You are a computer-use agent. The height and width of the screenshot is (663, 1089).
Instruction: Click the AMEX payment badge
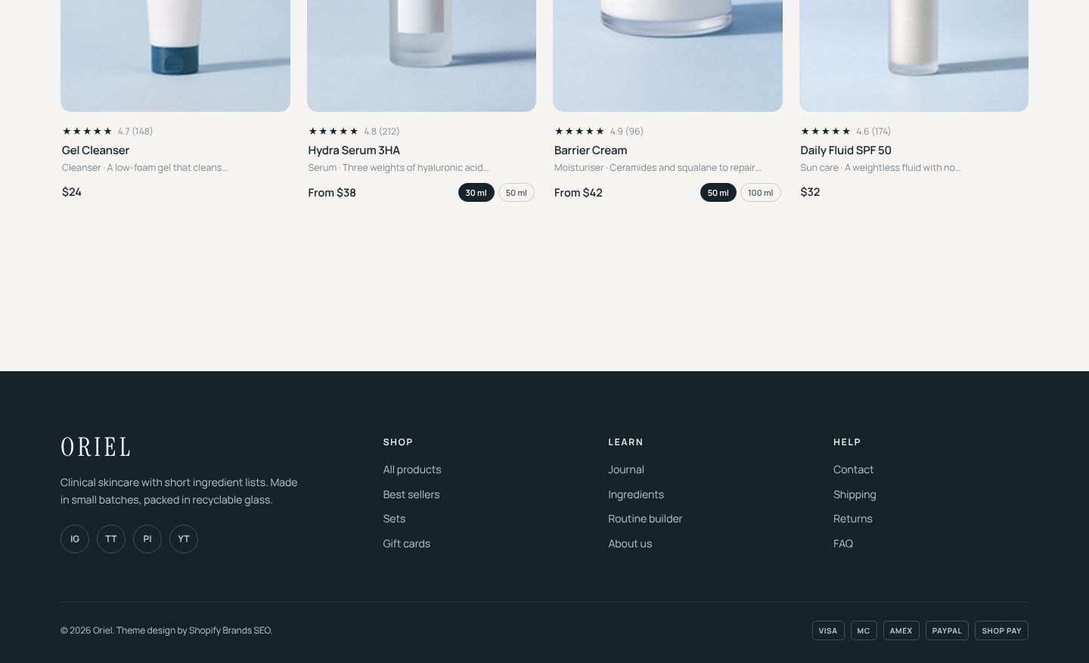901,630
